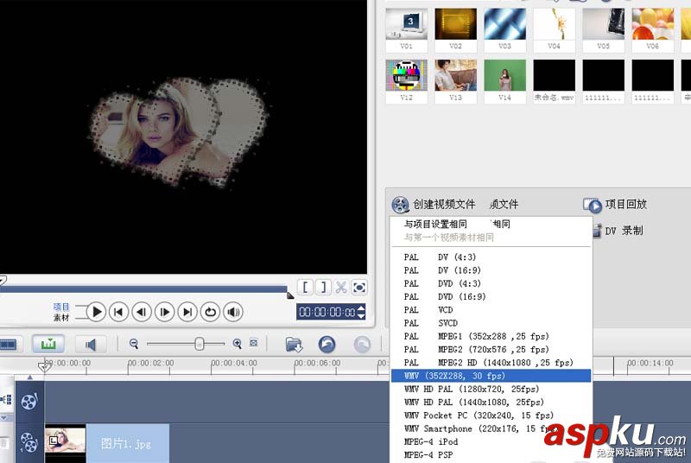
Task: Switch to storyboard view
Action: click(x=8, y=344)
